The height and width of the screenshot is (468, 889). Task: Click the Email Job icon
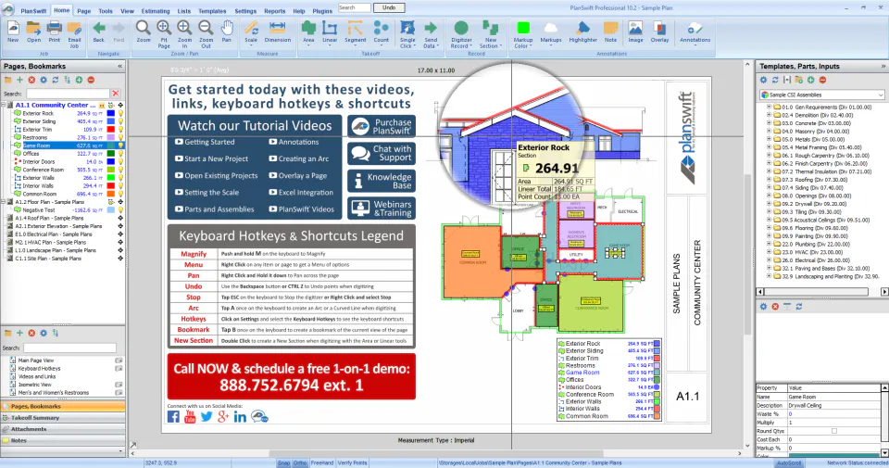click(74, 34)
